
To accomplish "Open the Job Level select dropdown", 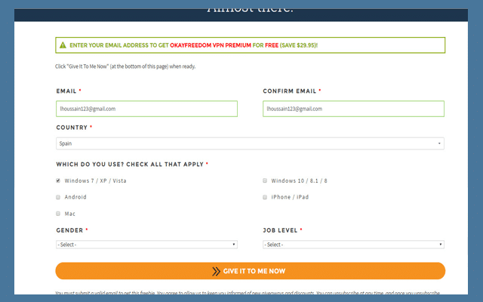I will [353, 245].
